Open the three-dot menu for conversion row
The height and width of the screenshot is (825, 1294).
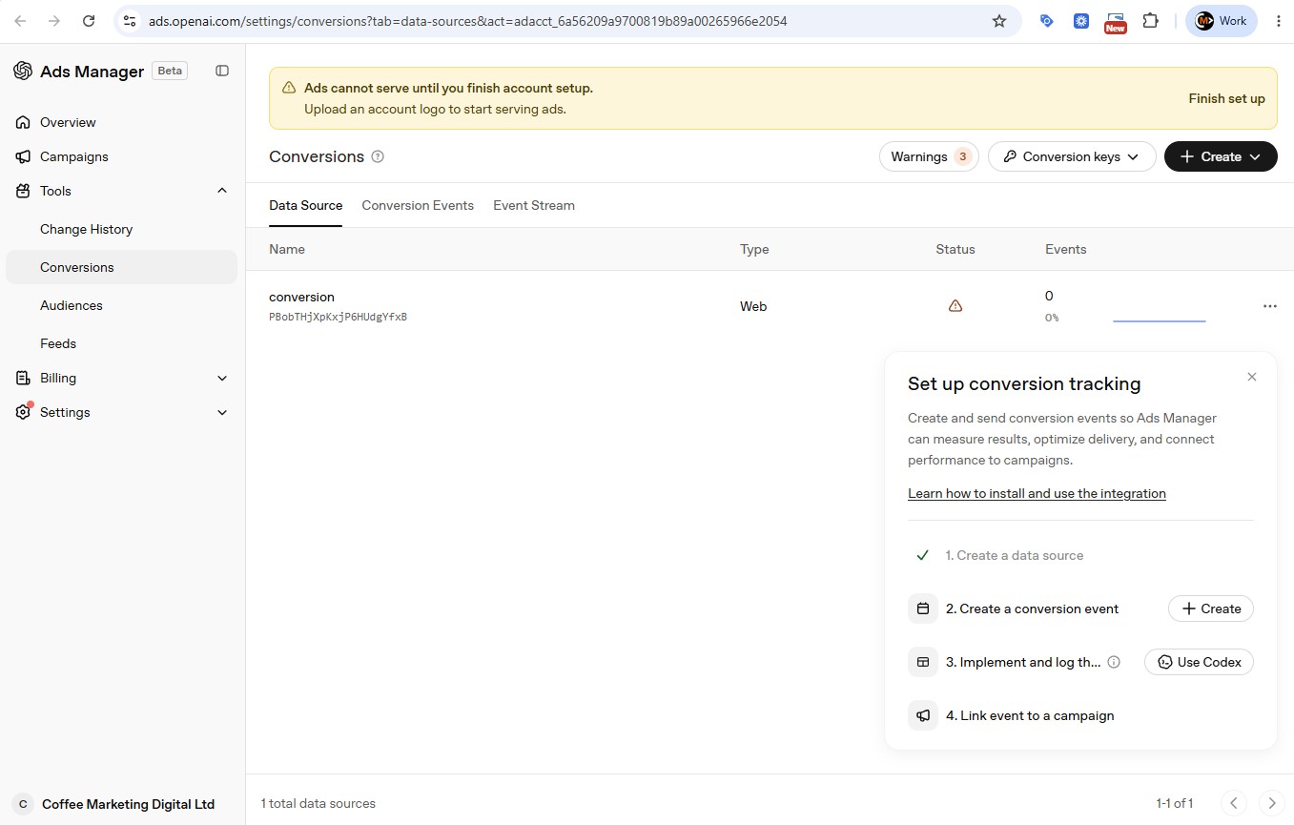pos(1269,306)
